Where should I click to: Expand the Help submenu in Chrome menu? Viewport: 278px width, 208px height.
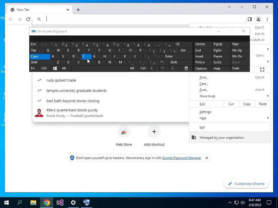click(230, 118)
